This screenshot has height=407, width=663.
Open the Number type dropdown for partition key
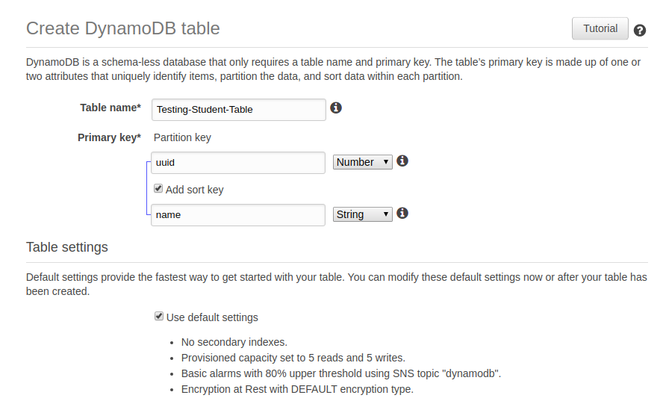[x=362, y=162]
